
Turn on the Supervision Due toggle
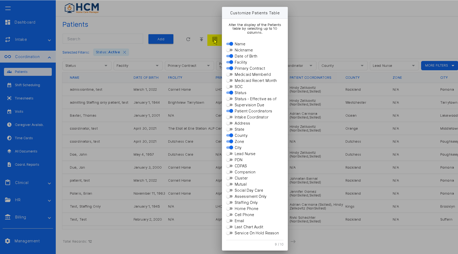click(230, 105)
